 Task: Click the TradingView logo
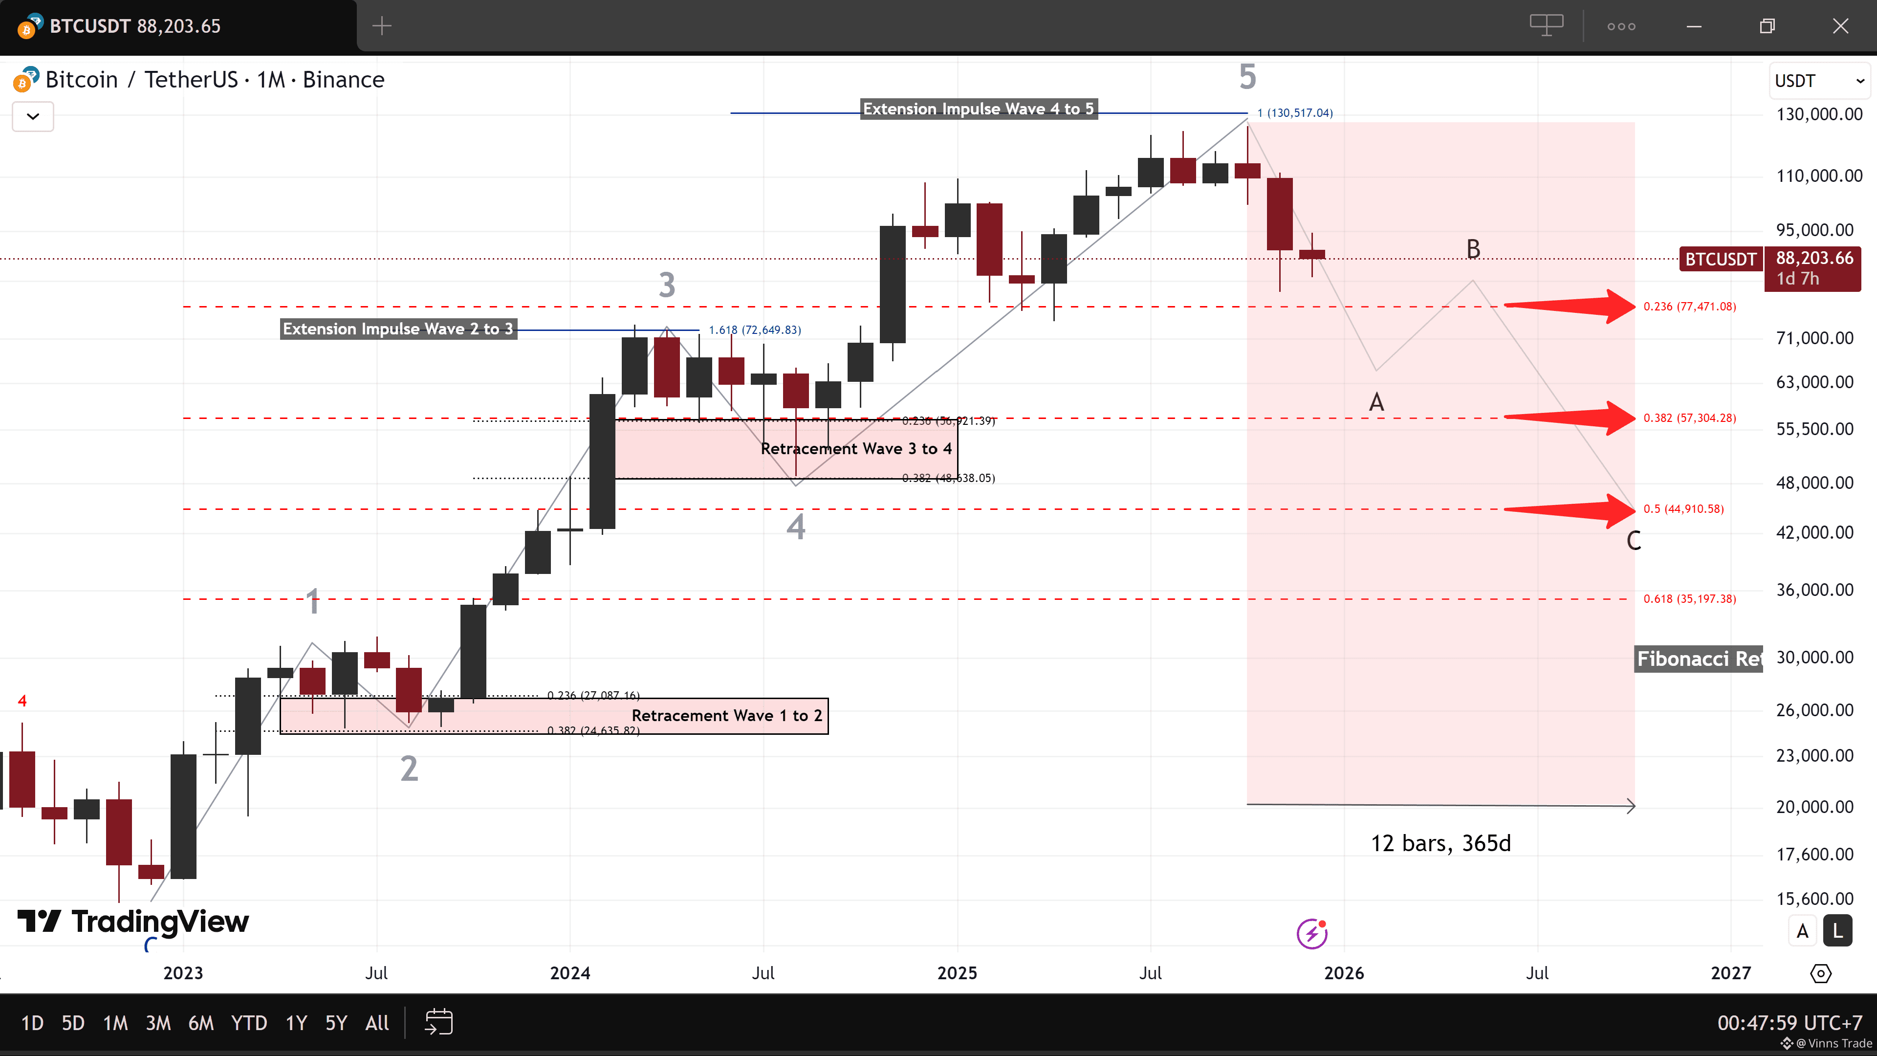133,921
